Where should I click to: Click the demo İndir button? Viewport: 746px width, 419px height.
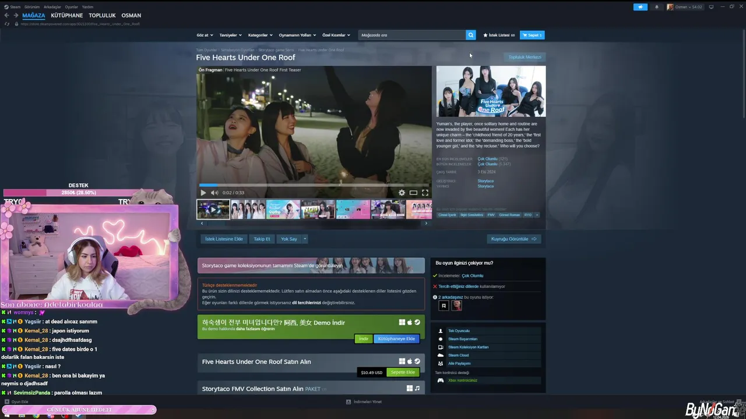click(x=364, y=339)
